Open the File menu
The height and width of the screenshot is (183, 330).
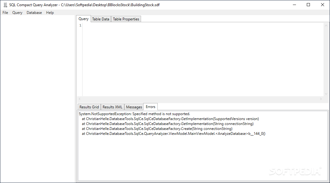[5, 13]
